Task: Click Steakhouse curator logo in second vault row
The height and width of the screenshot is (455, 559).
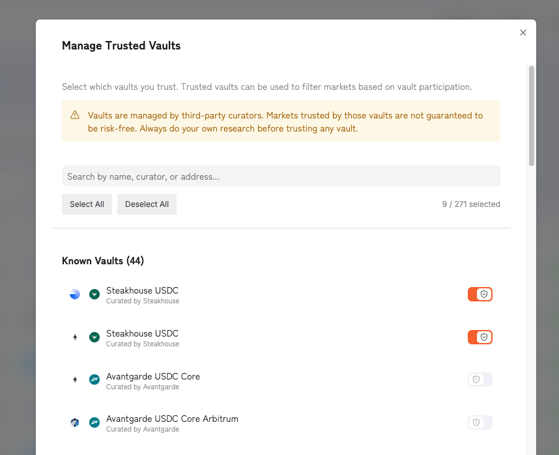Action: click(94, 337)
